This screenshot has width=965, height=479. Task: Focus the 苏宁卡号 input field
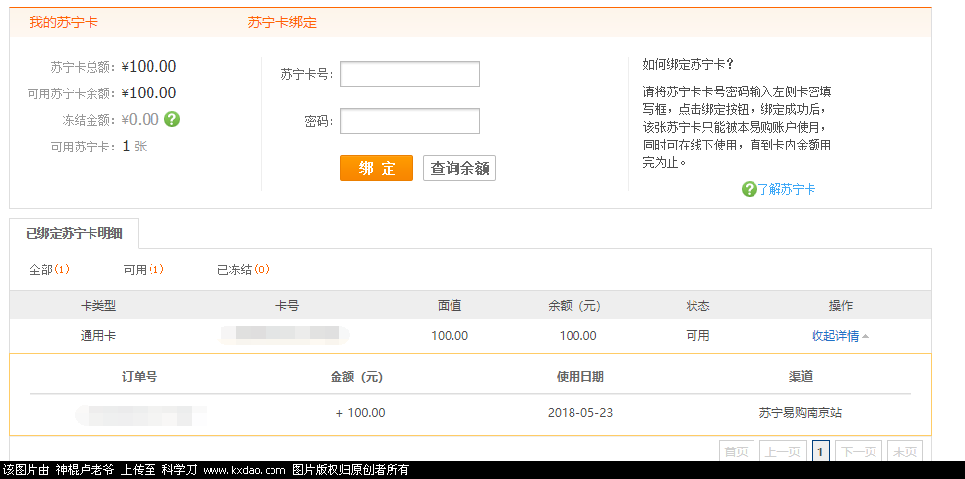(410, 74)
